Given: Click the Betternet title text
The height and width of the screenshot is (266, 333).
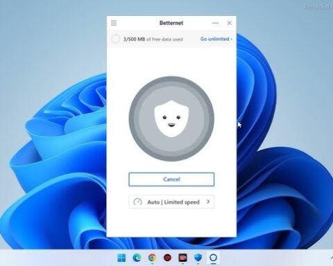Looking at the screenshot, I should click(171, 23).
